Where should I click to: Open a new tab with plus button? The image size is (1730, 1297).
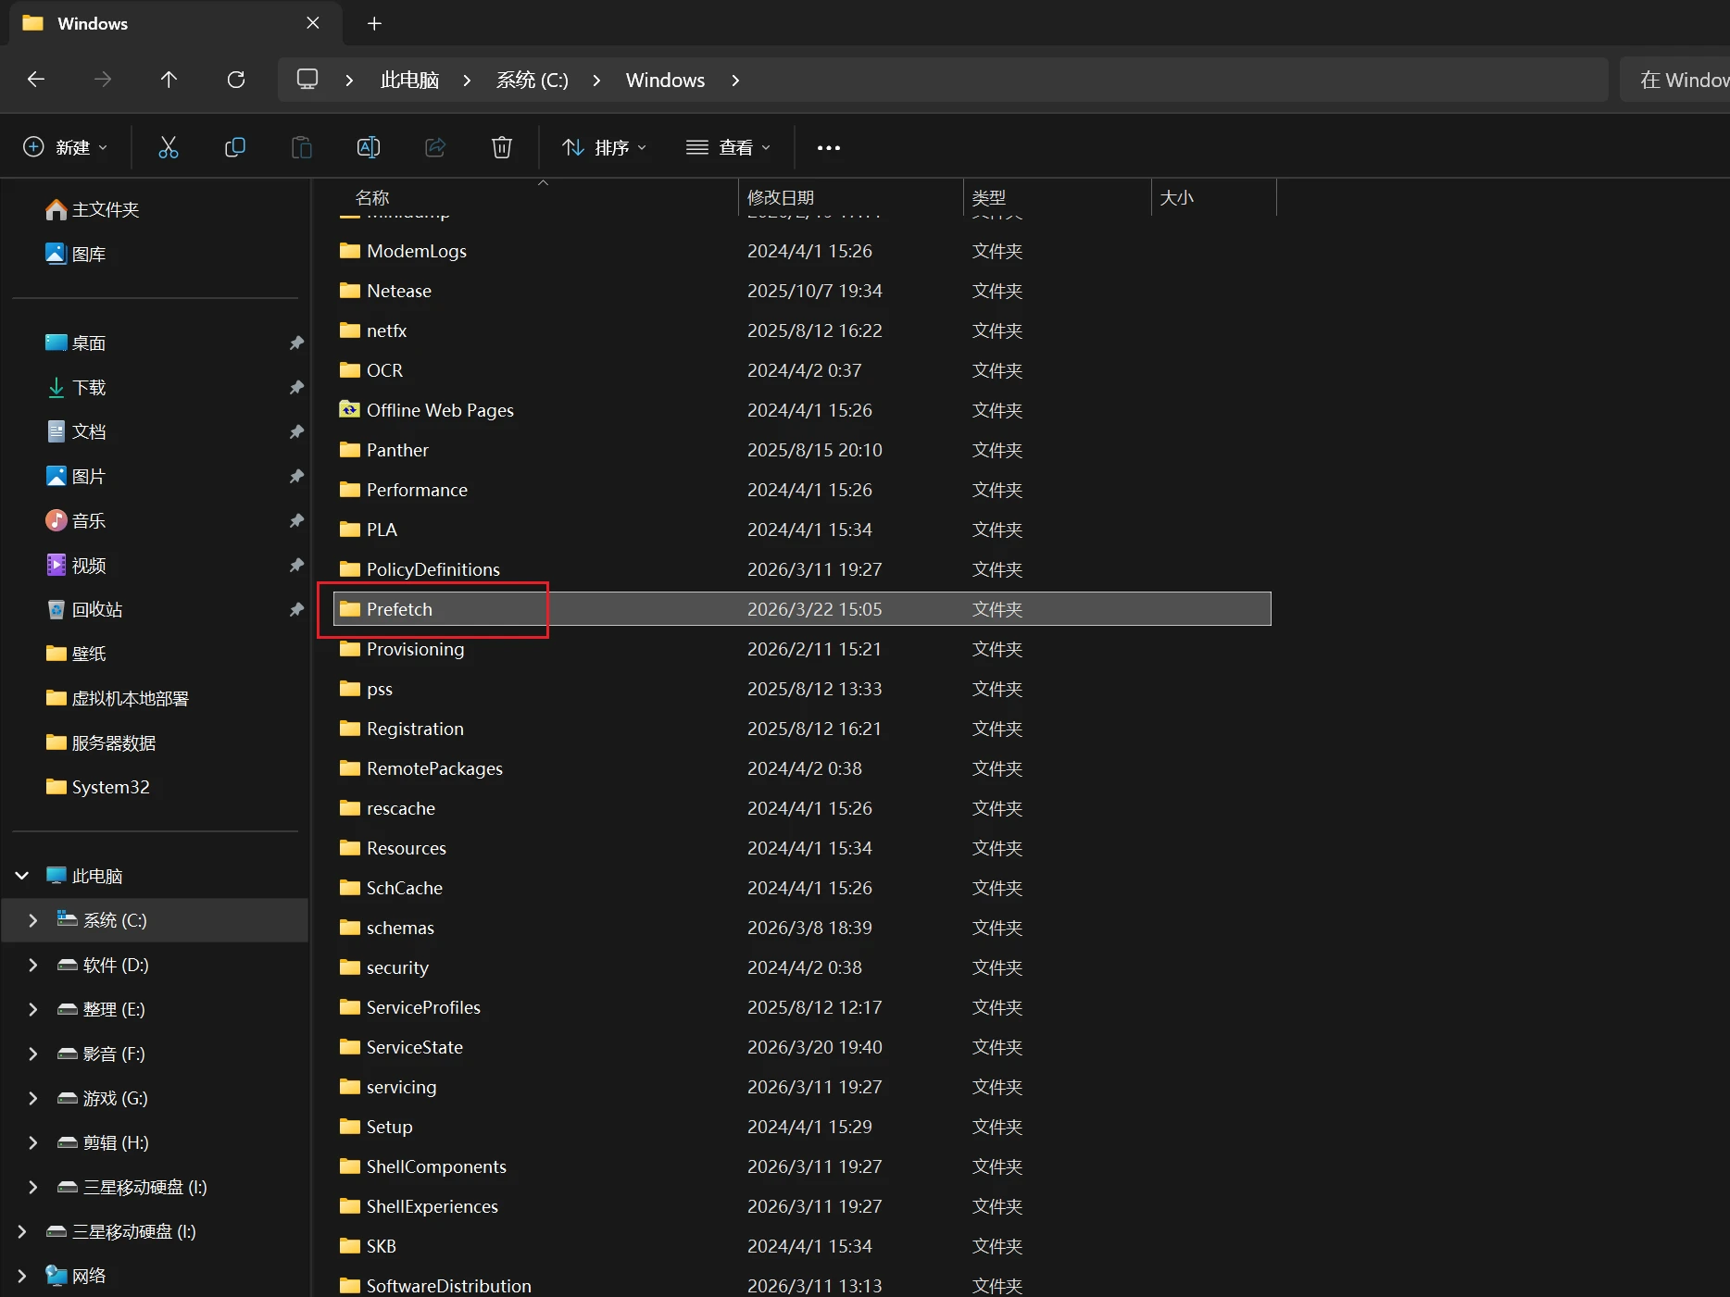point(374,23)
